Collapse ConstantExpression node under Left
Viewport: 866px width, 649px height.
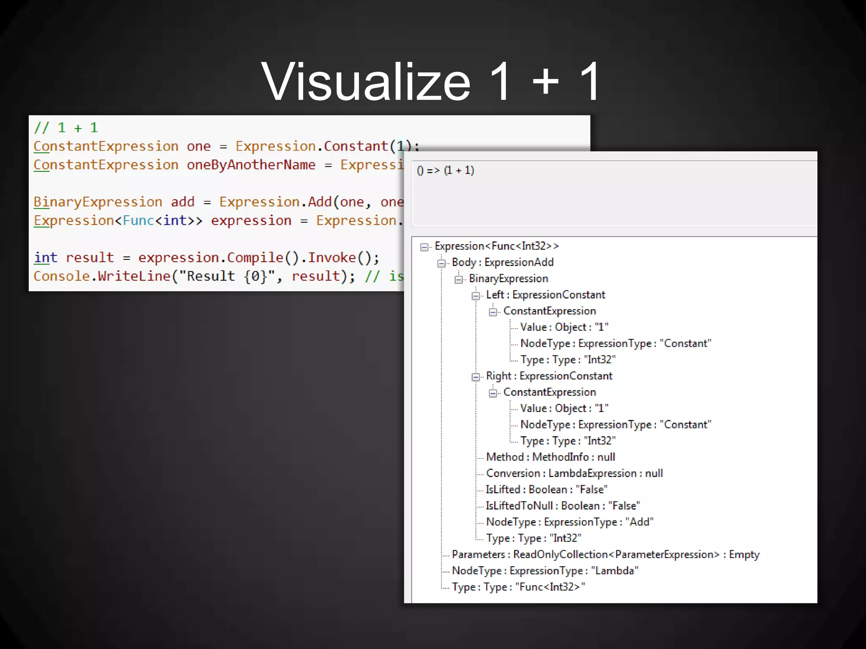[493, 312]
